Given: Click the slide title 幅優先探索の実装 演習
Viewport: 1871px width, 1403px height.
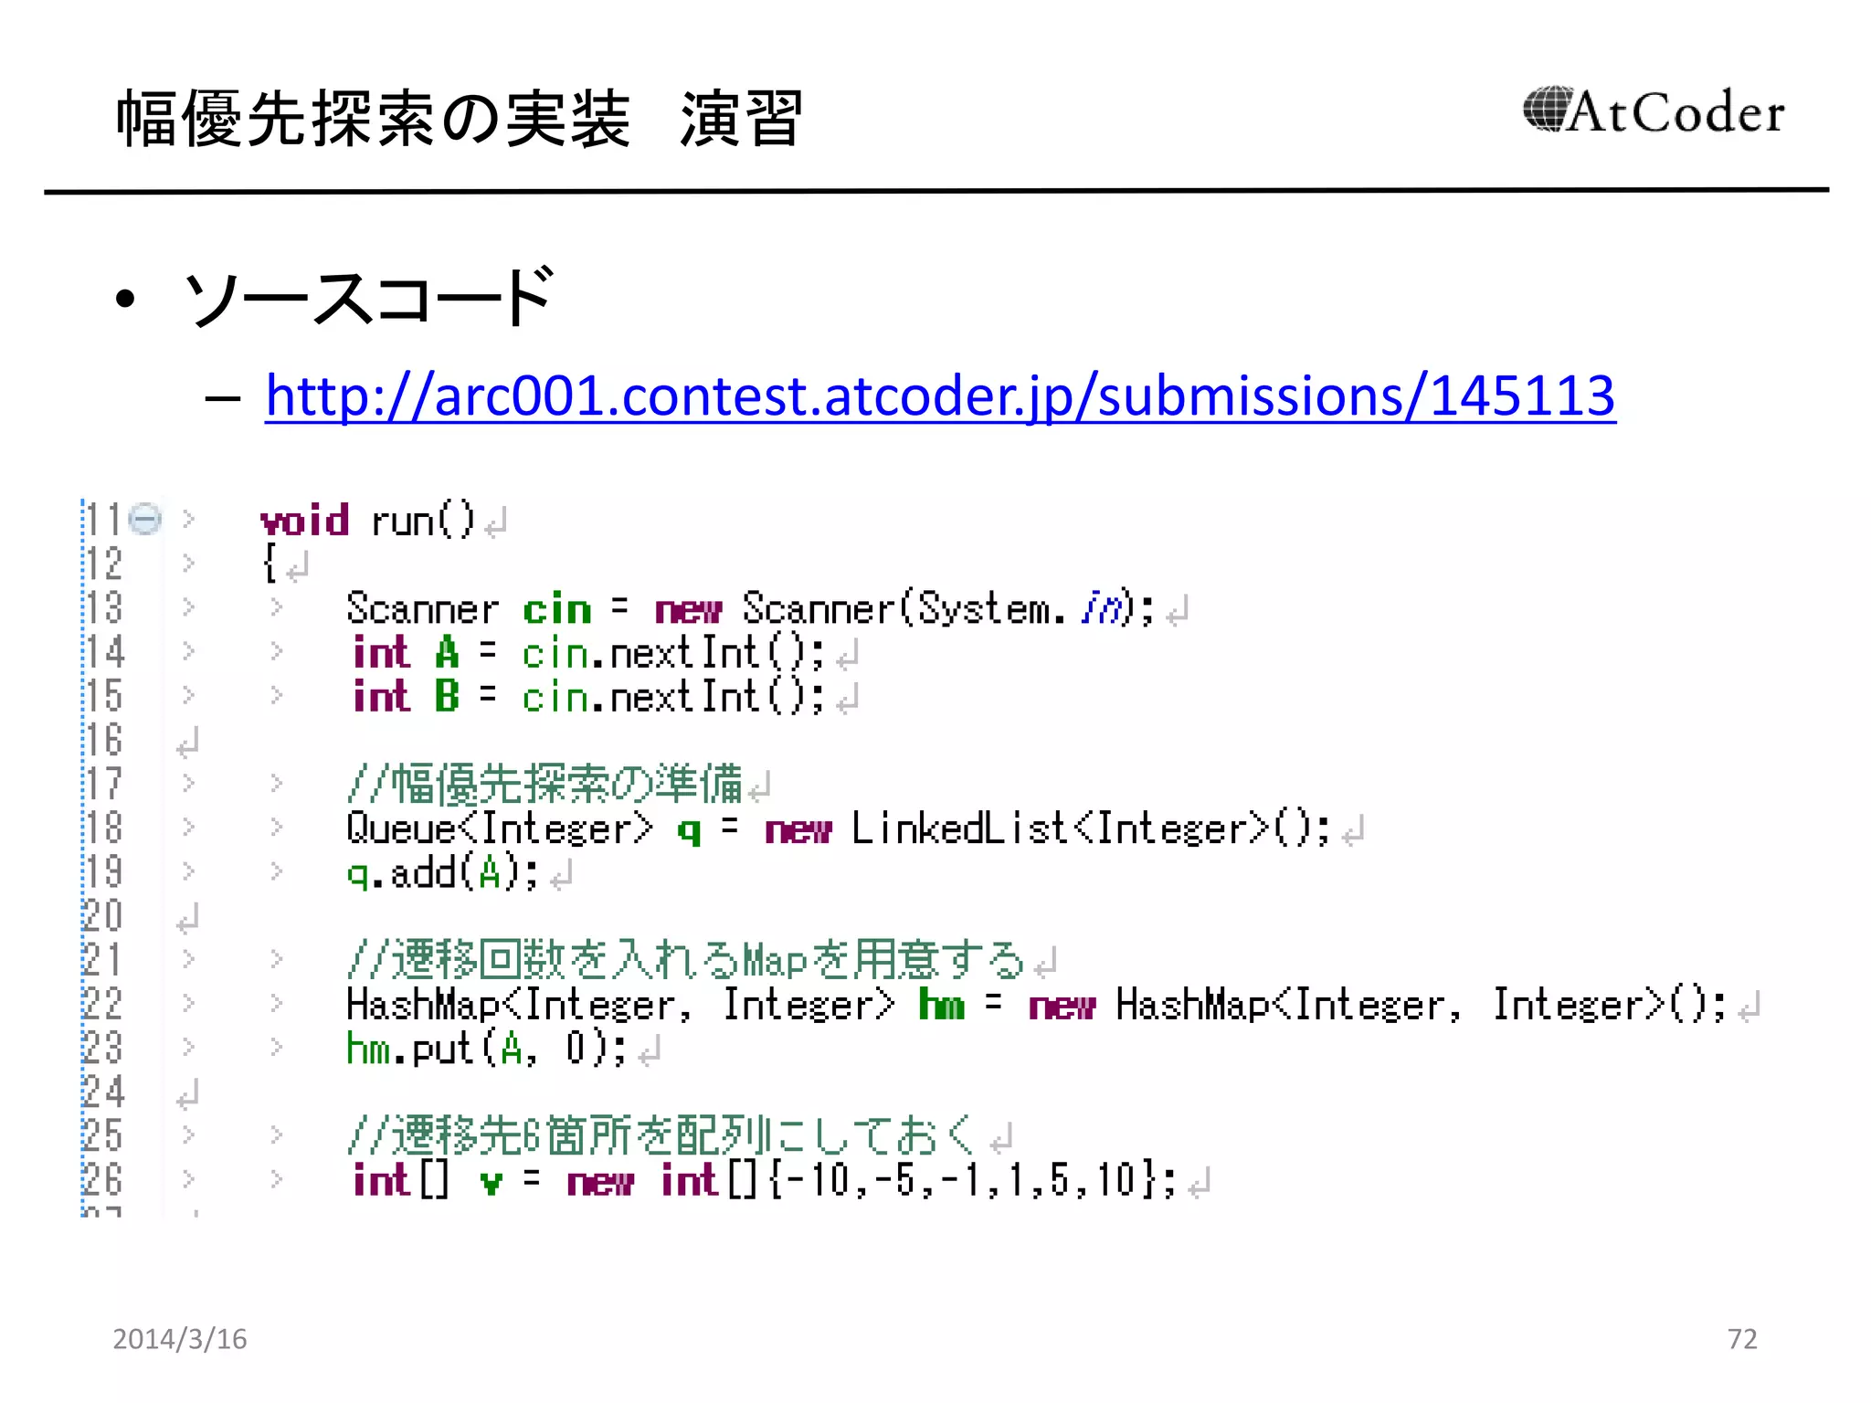Looking at the screenshot, I should (x=460, y=119).
